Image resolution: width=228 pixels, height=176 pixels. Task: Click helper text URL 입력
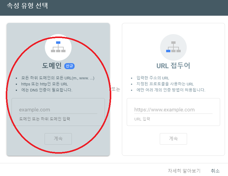142,119
